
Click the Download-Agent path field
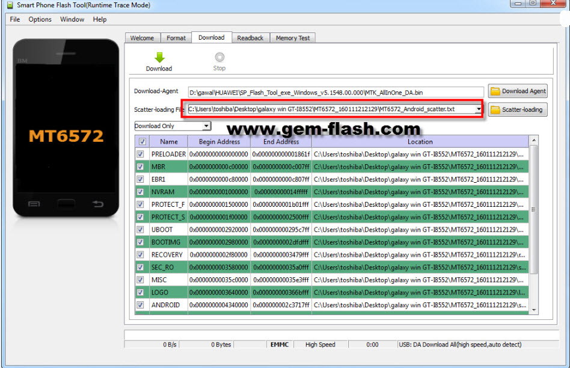(336, 93)
